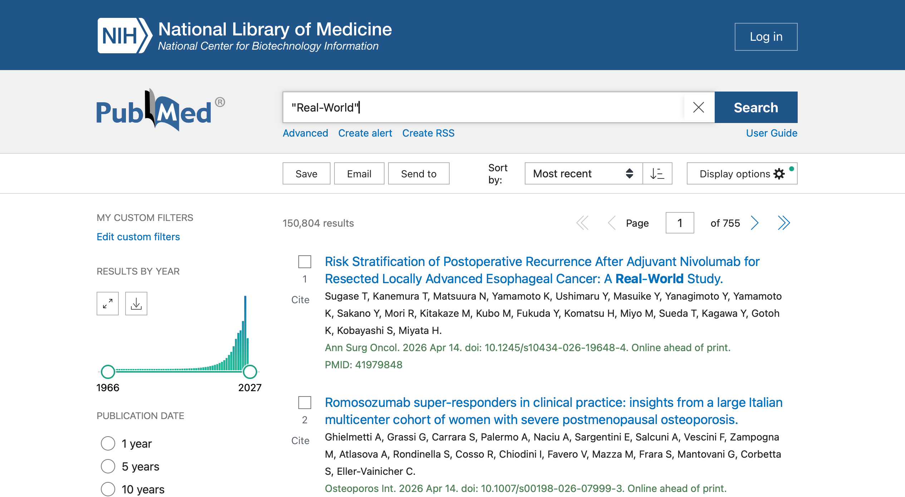
Task: Toggle sort order direction icon
Action: [657, 173]
